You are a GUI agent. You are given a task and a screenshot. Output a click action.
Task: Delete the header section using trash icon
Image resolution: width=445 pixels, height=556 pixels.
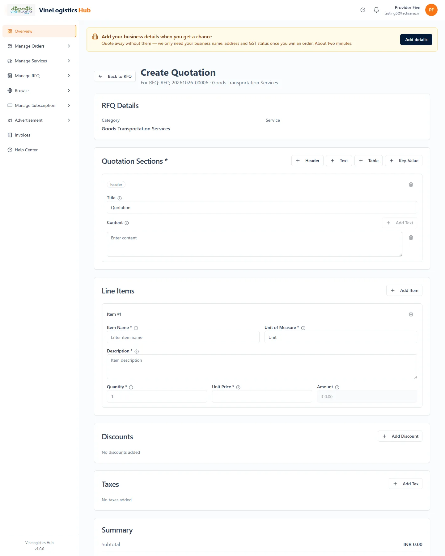tap(411, 184)
